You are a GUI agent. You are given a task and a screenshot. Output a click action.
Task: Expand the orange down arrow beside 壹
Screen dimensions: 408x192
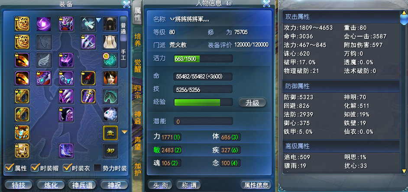[125, 132]
